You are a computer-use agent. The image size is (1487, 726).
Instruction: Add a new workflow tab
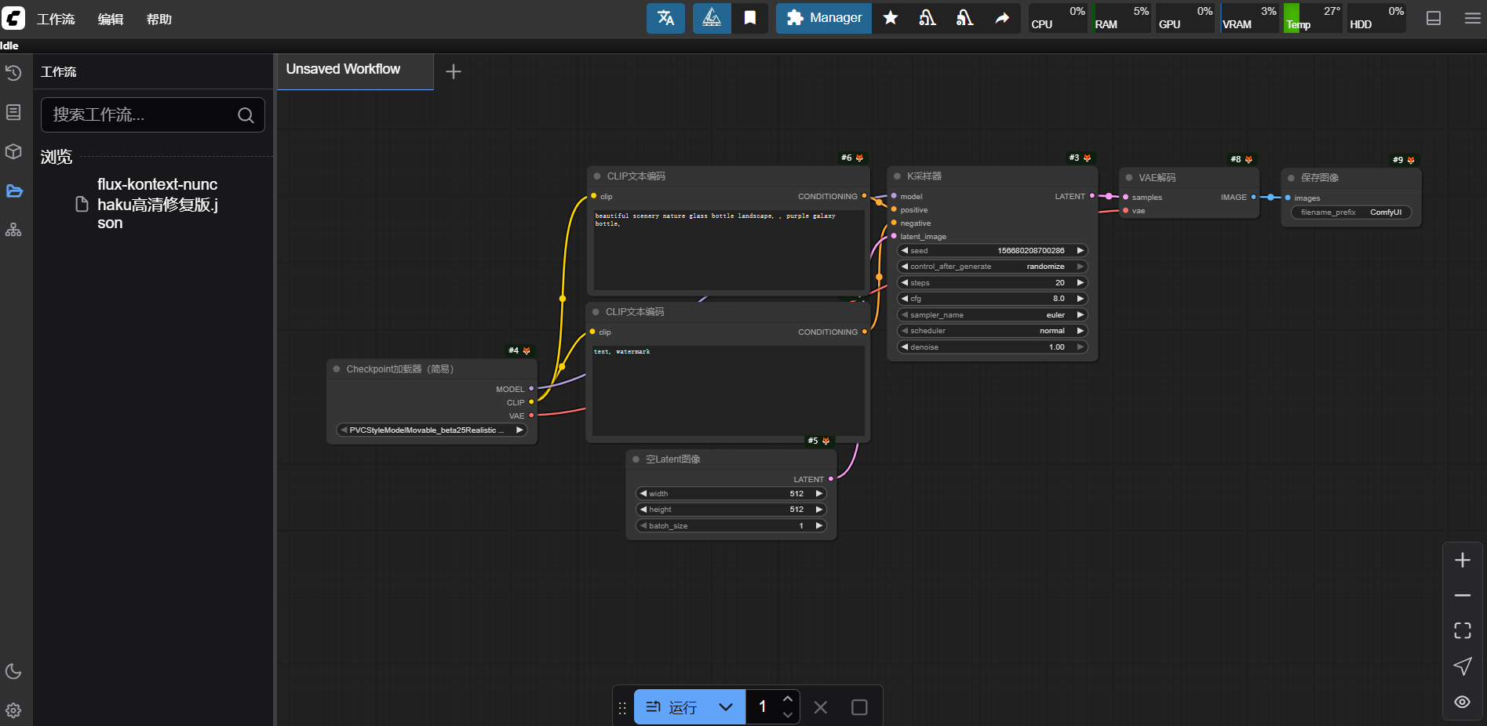coord(454,71)
